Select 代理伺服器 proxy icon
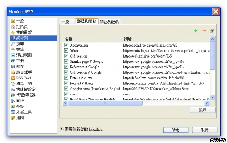The width and height of the screenshot is (227, 143). tap(13, 95)
